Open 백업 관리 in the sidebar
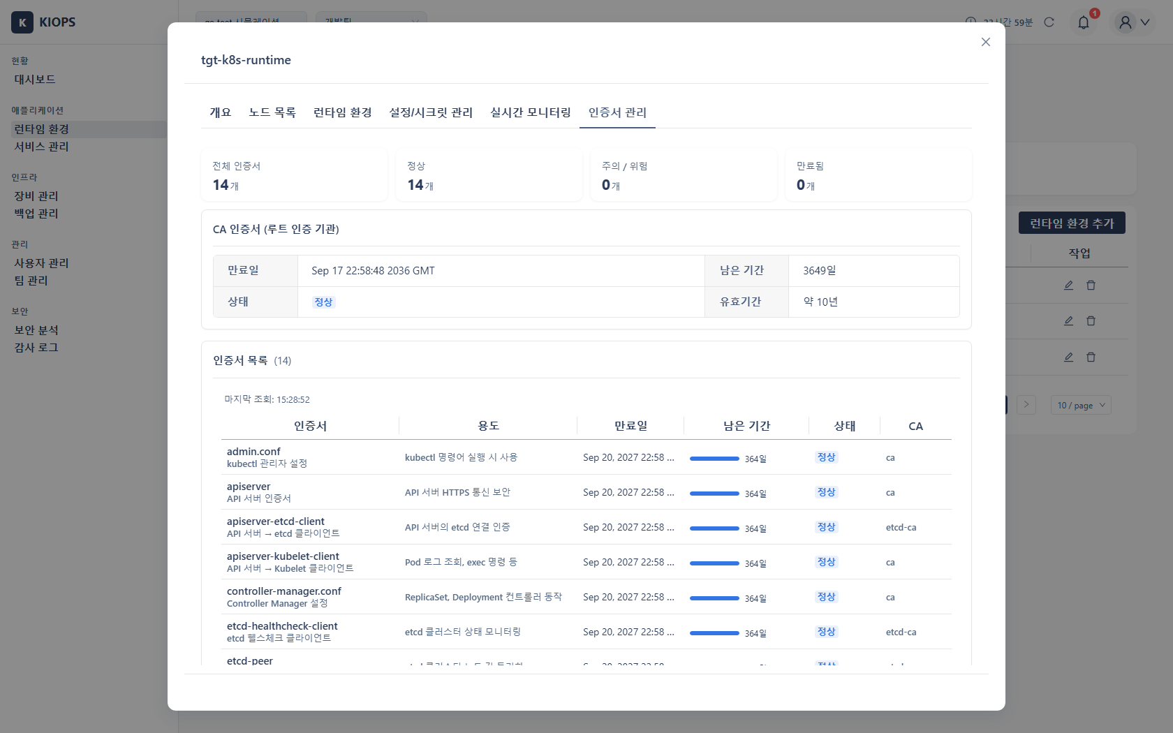This screenshot has height=733, width=1173. [36, 214]
